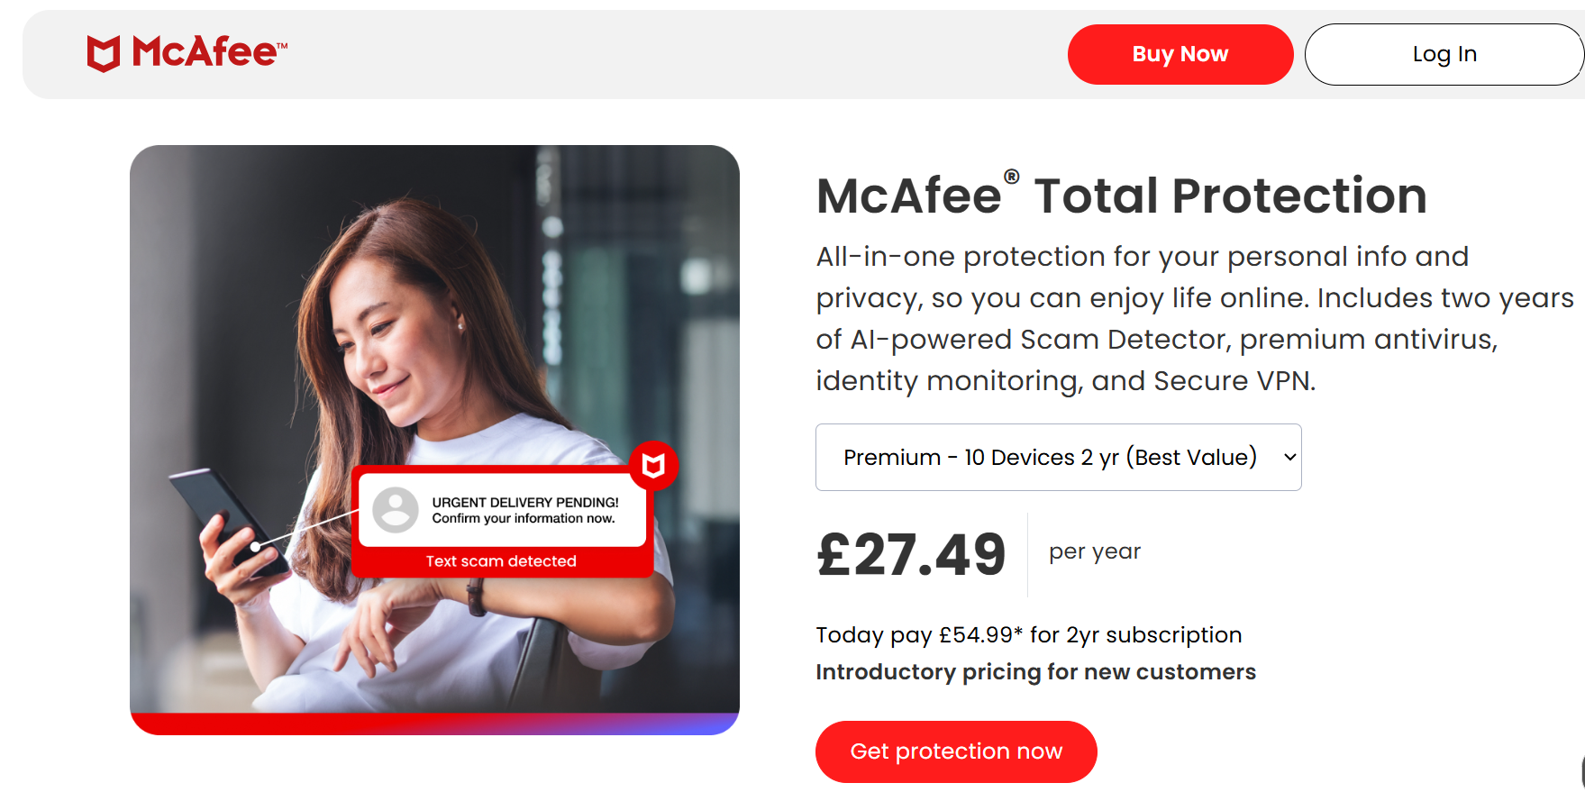The height and width of the screenshot is (792, 1585).
Task: Click the red shield badge on the product image
Action: coord(655,466)
